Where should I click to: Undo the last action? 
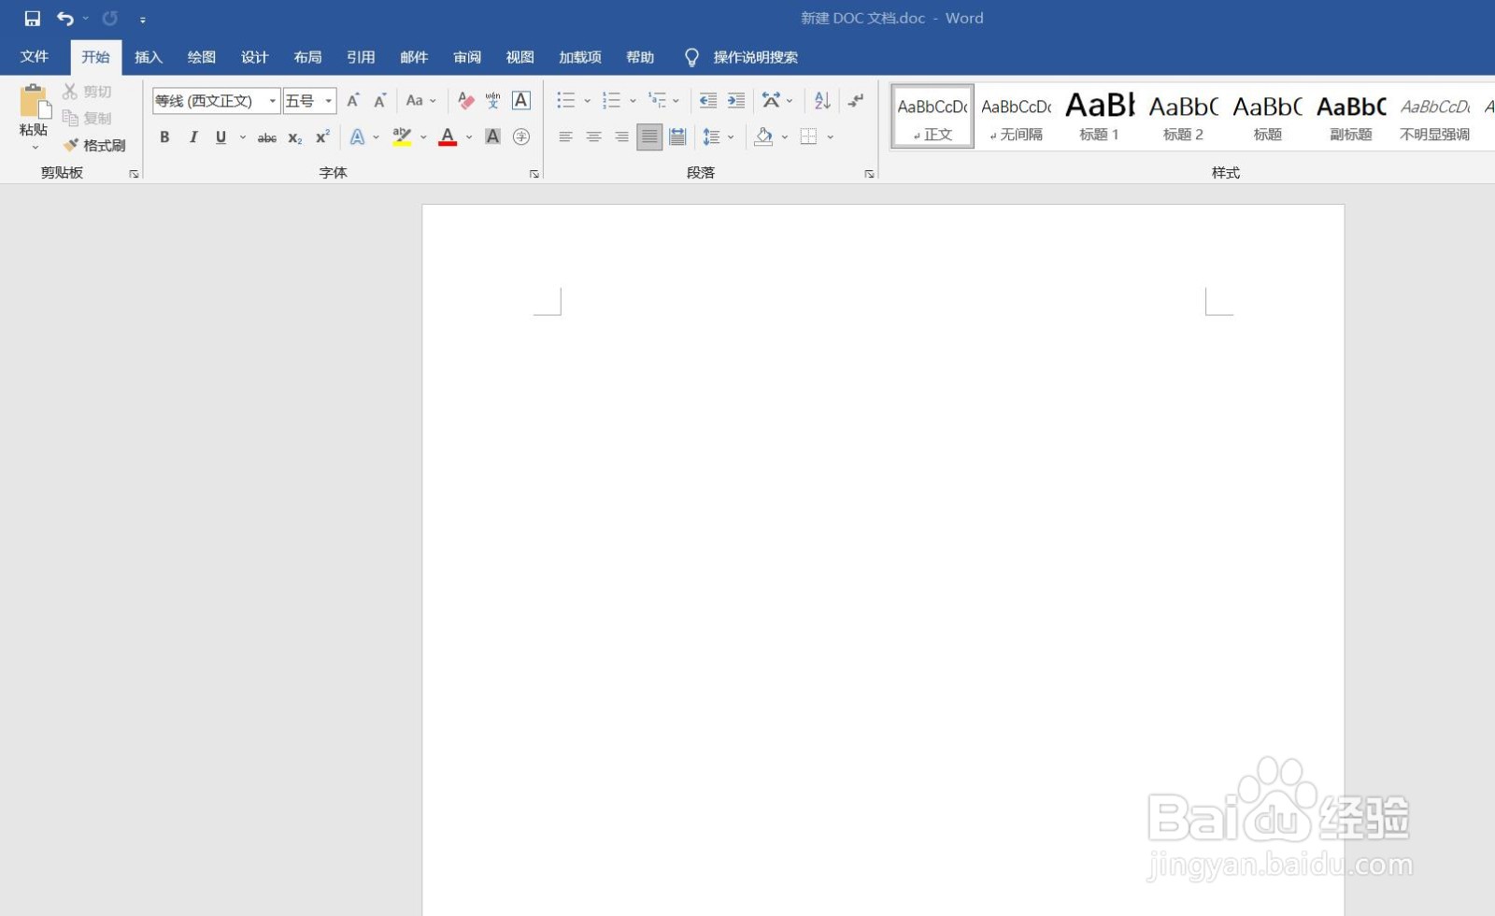point(65,18)
